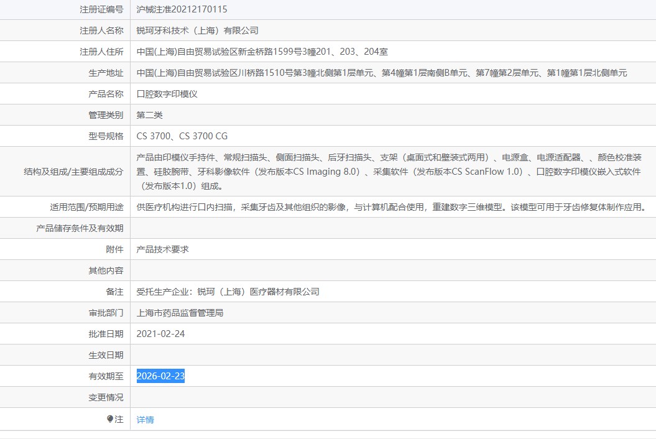This screenshot has height=439, width=656.
Task: Click the label 生产地址
Action: click(x=106, y=73)
